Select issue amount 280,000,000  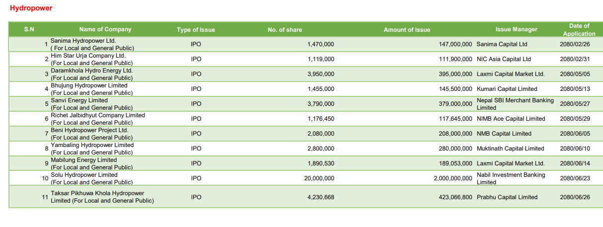coord(455,149)
